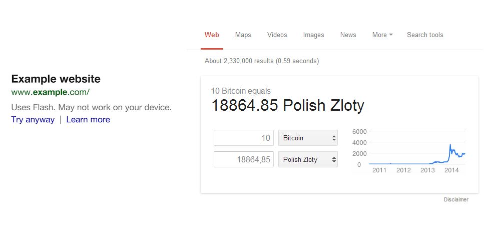Open the Example website title link
Image resolution: width=486 pixels, height=232 pixels.
tap(56, 79)
